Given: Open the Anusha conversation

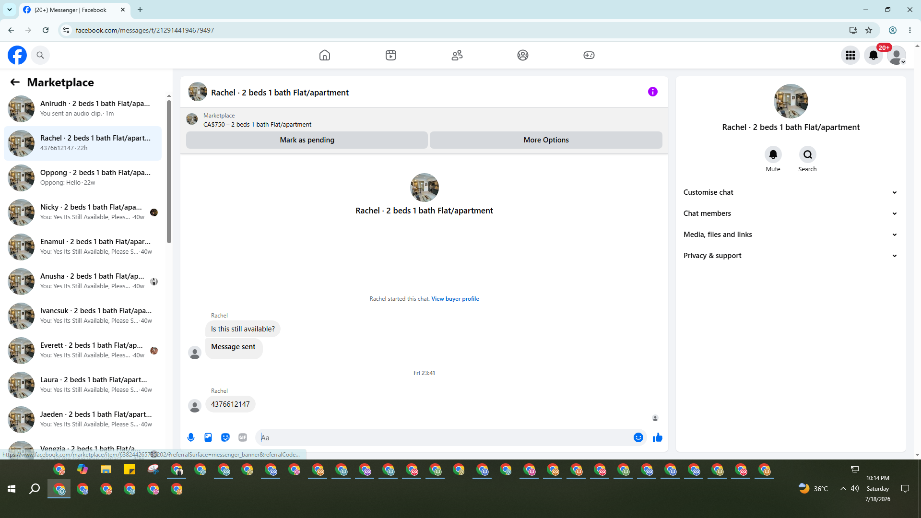Looking at the screenshot, I should point(83,281).
